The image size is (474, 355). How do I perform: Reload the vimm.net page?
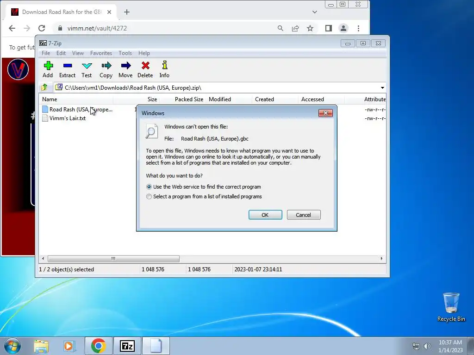click(42, 28)
